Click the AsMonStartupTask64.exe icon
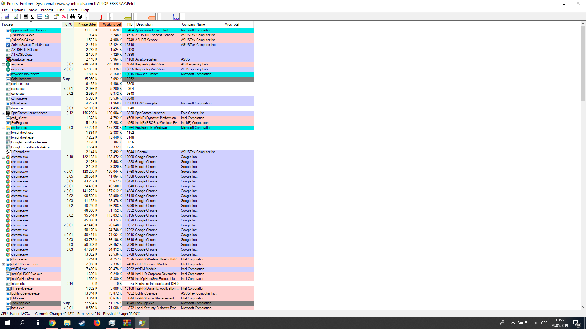Viewport: 586px width, 329px height. coord(8,45)
